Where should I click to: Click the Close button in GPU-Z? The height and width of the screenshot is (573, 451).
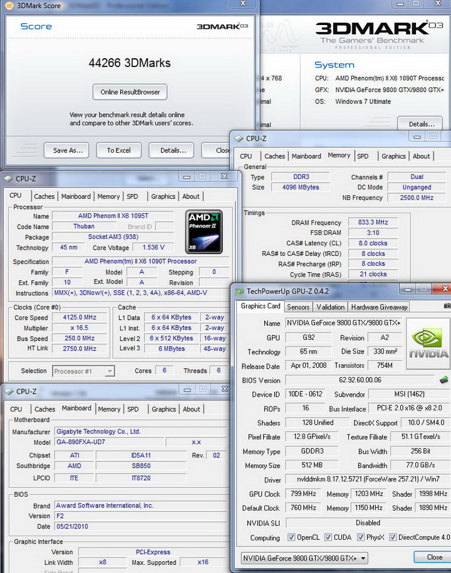click(434, 557)
